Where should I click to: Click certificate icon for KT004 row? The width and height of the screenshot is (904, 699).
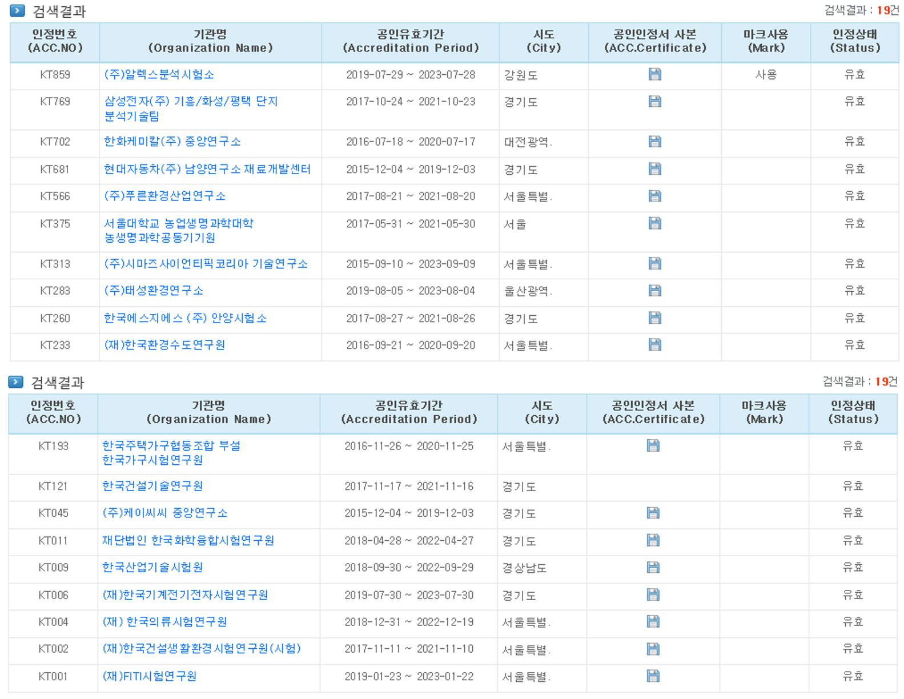tap(653, 621)
